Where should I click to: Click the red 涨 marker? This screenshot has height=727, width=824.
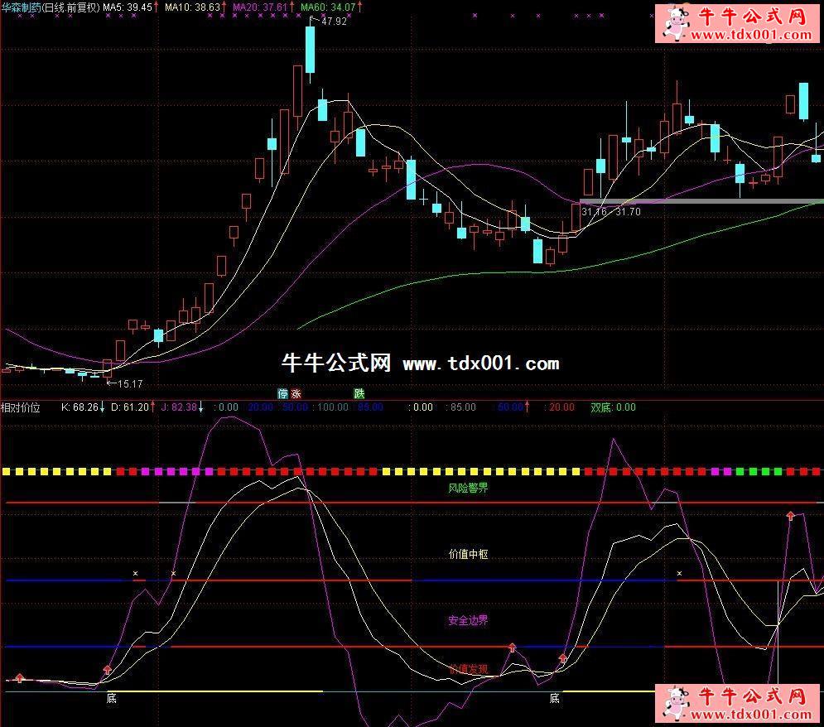click(296, 393)
